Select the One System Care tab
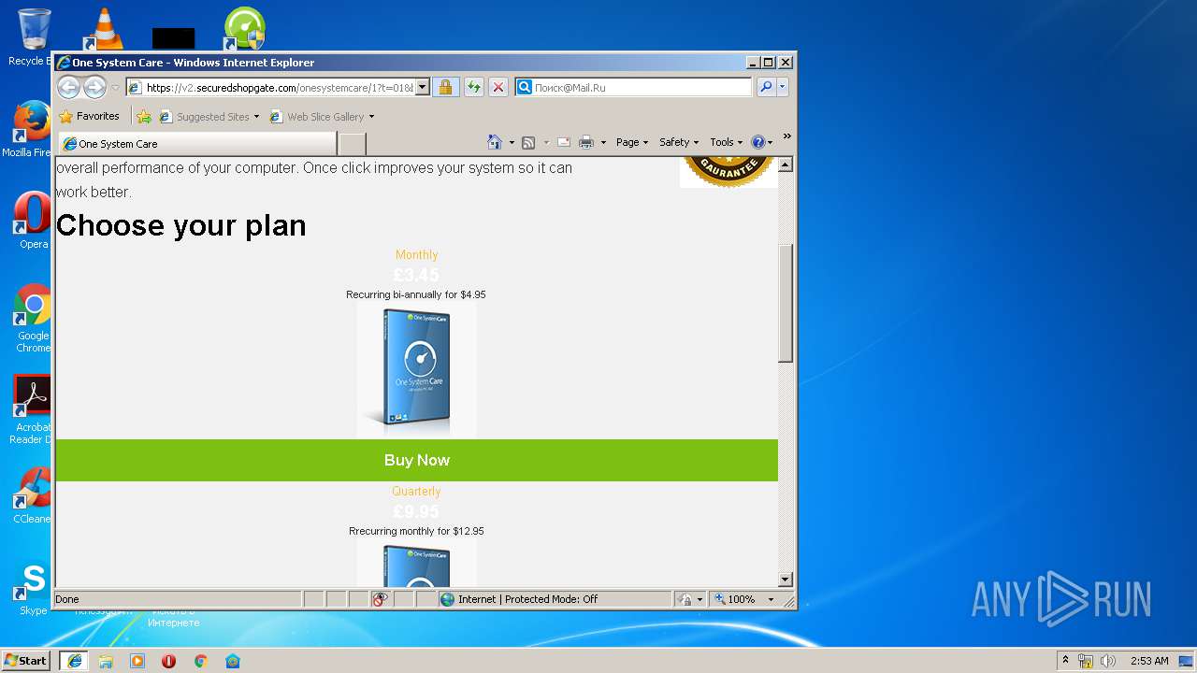The image size is (1197, 673). pyautogui.click(x=197, y=144)
